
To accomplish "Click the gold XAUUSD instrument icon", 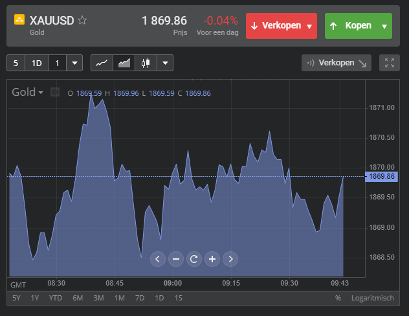I will [19, 19].
